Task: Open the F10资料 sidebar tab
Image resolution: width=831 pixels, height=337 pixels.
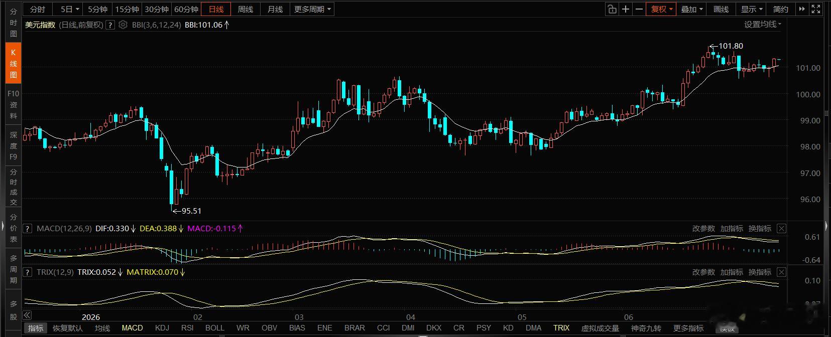Action: point(14,105)
